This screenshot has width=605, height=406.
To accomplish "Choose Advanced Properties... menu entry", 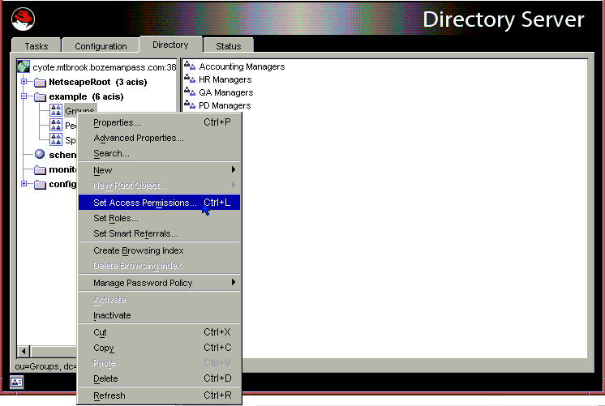I will tap(159, 138).
